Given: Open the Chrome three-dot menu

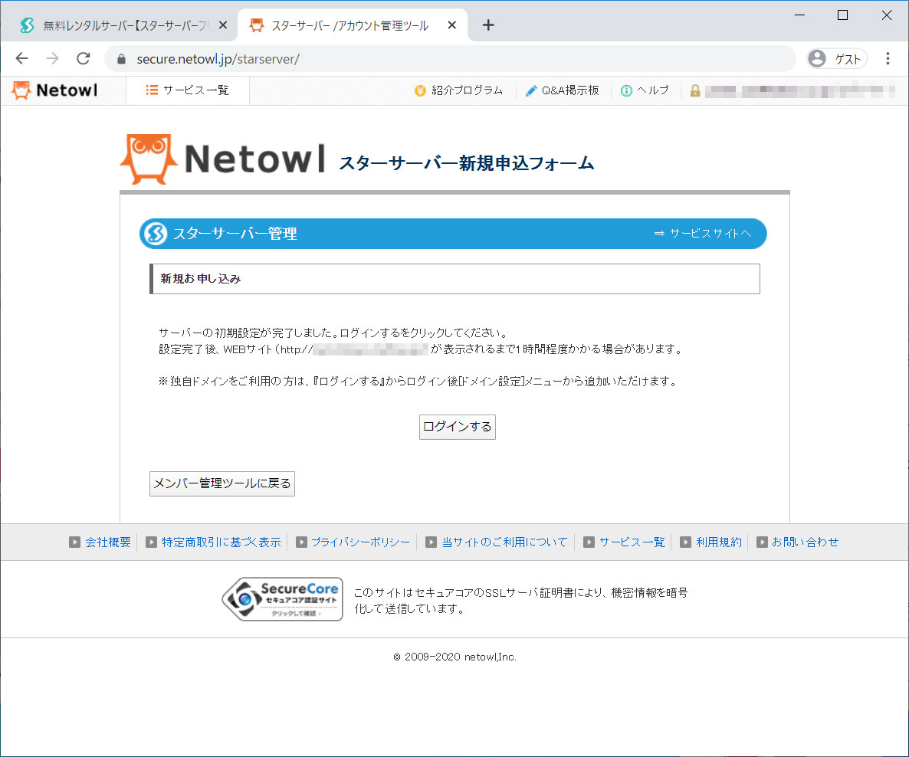Looking at the screenshot, I should (x=888, y=58).
